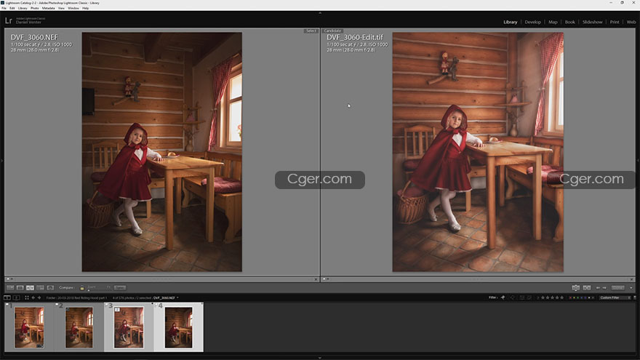Open the Help menu
The height and width of the screenshot is (360, 640).
(x=85, y=8)
